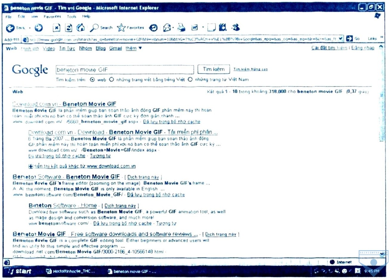Open the 'Hình ảnh' images link
This screenshot has height=280, width=390.
pyautogui.click(x=30, y=49)
